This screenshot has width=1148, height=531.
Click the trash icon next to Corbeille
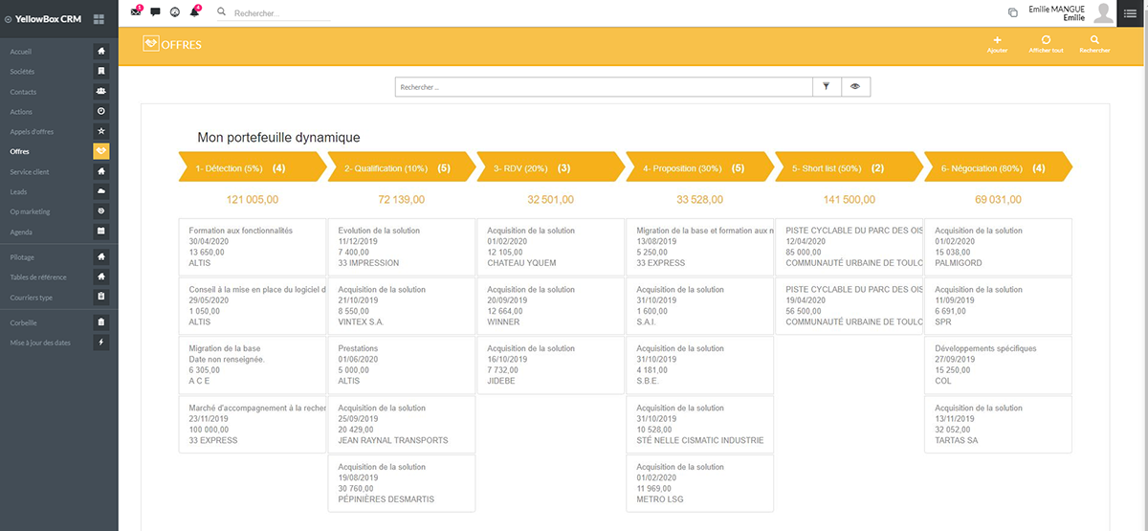click(101, 322)
